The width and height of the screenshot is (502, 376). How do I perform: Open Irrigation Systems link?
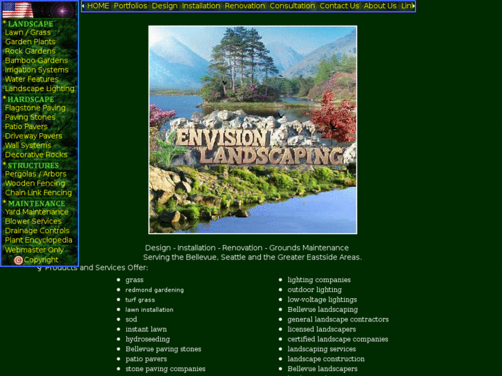tap(37, 70)
